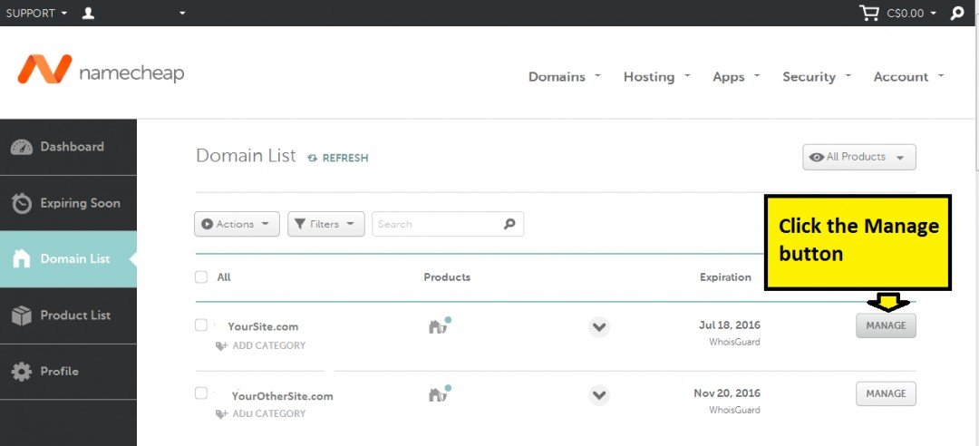Open the Account menu

click(908, 77)
